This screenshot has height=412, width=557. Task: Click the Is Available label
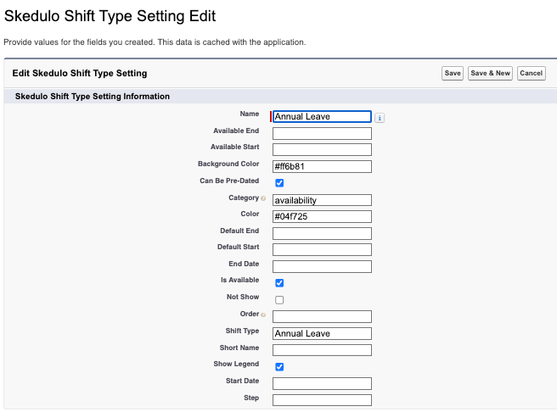click(x=239, y=280)
